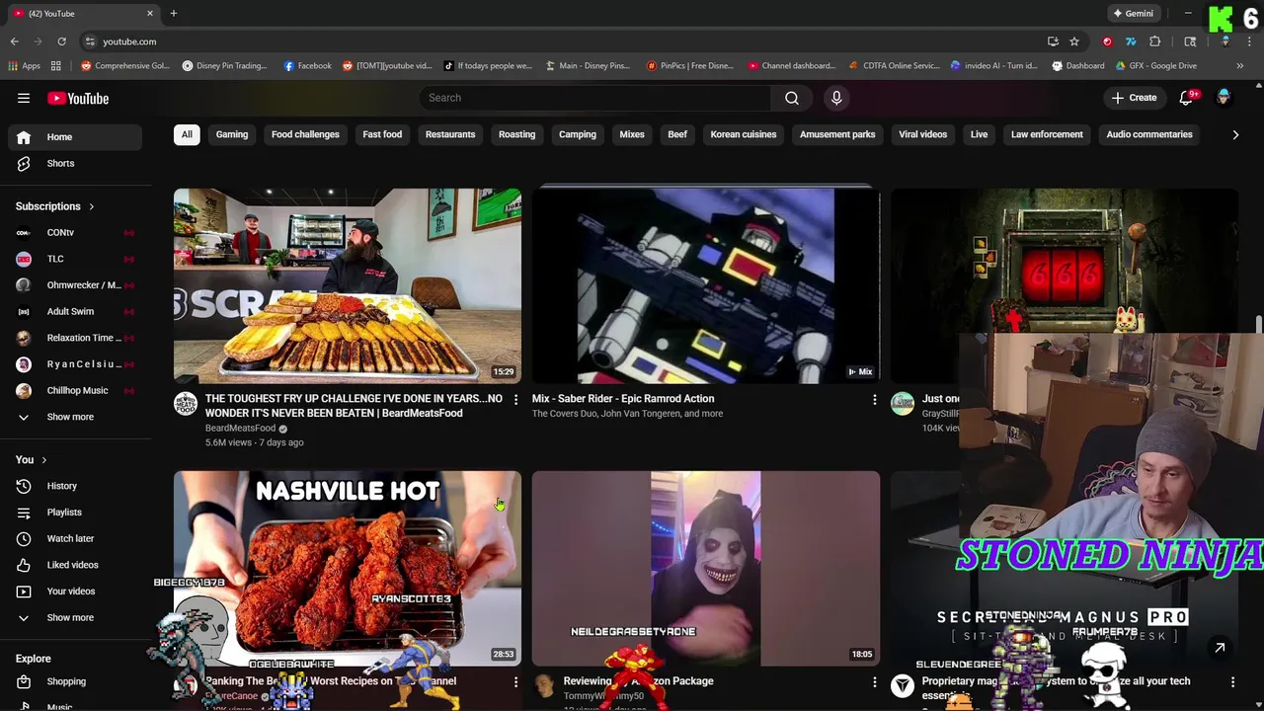Click the address bar URL
Image resolution: width=1264 pixels, height=711 pixels.
click(129, 41)
